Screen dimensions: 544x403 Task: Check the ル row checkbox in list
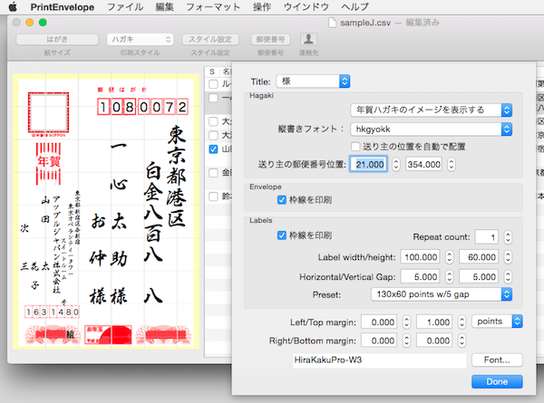pyautogui.click(x=213, y=83)
